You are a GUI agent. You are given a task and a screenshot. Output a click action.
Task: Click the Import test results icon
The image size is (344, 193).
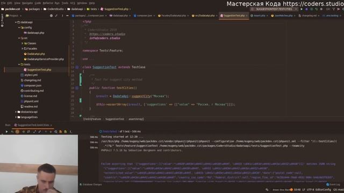66,132
